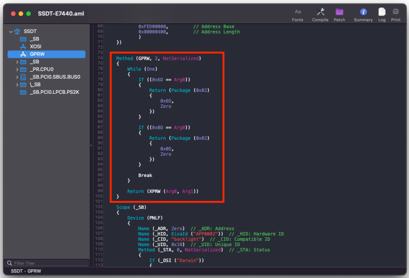
Task: Show the Summary info panel
Action: click(x=363, y=12)
